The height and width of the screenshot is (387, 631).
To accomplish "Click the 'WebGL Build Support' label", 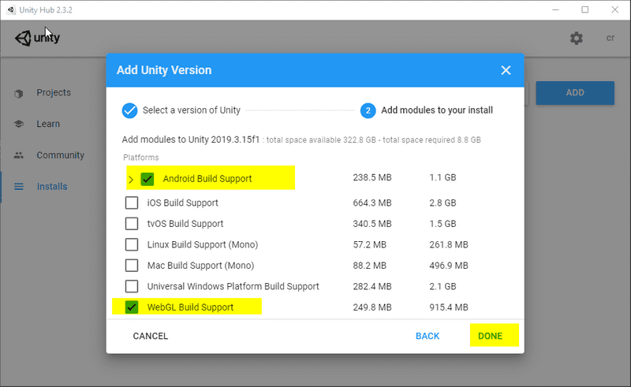I will coord(190,307).
